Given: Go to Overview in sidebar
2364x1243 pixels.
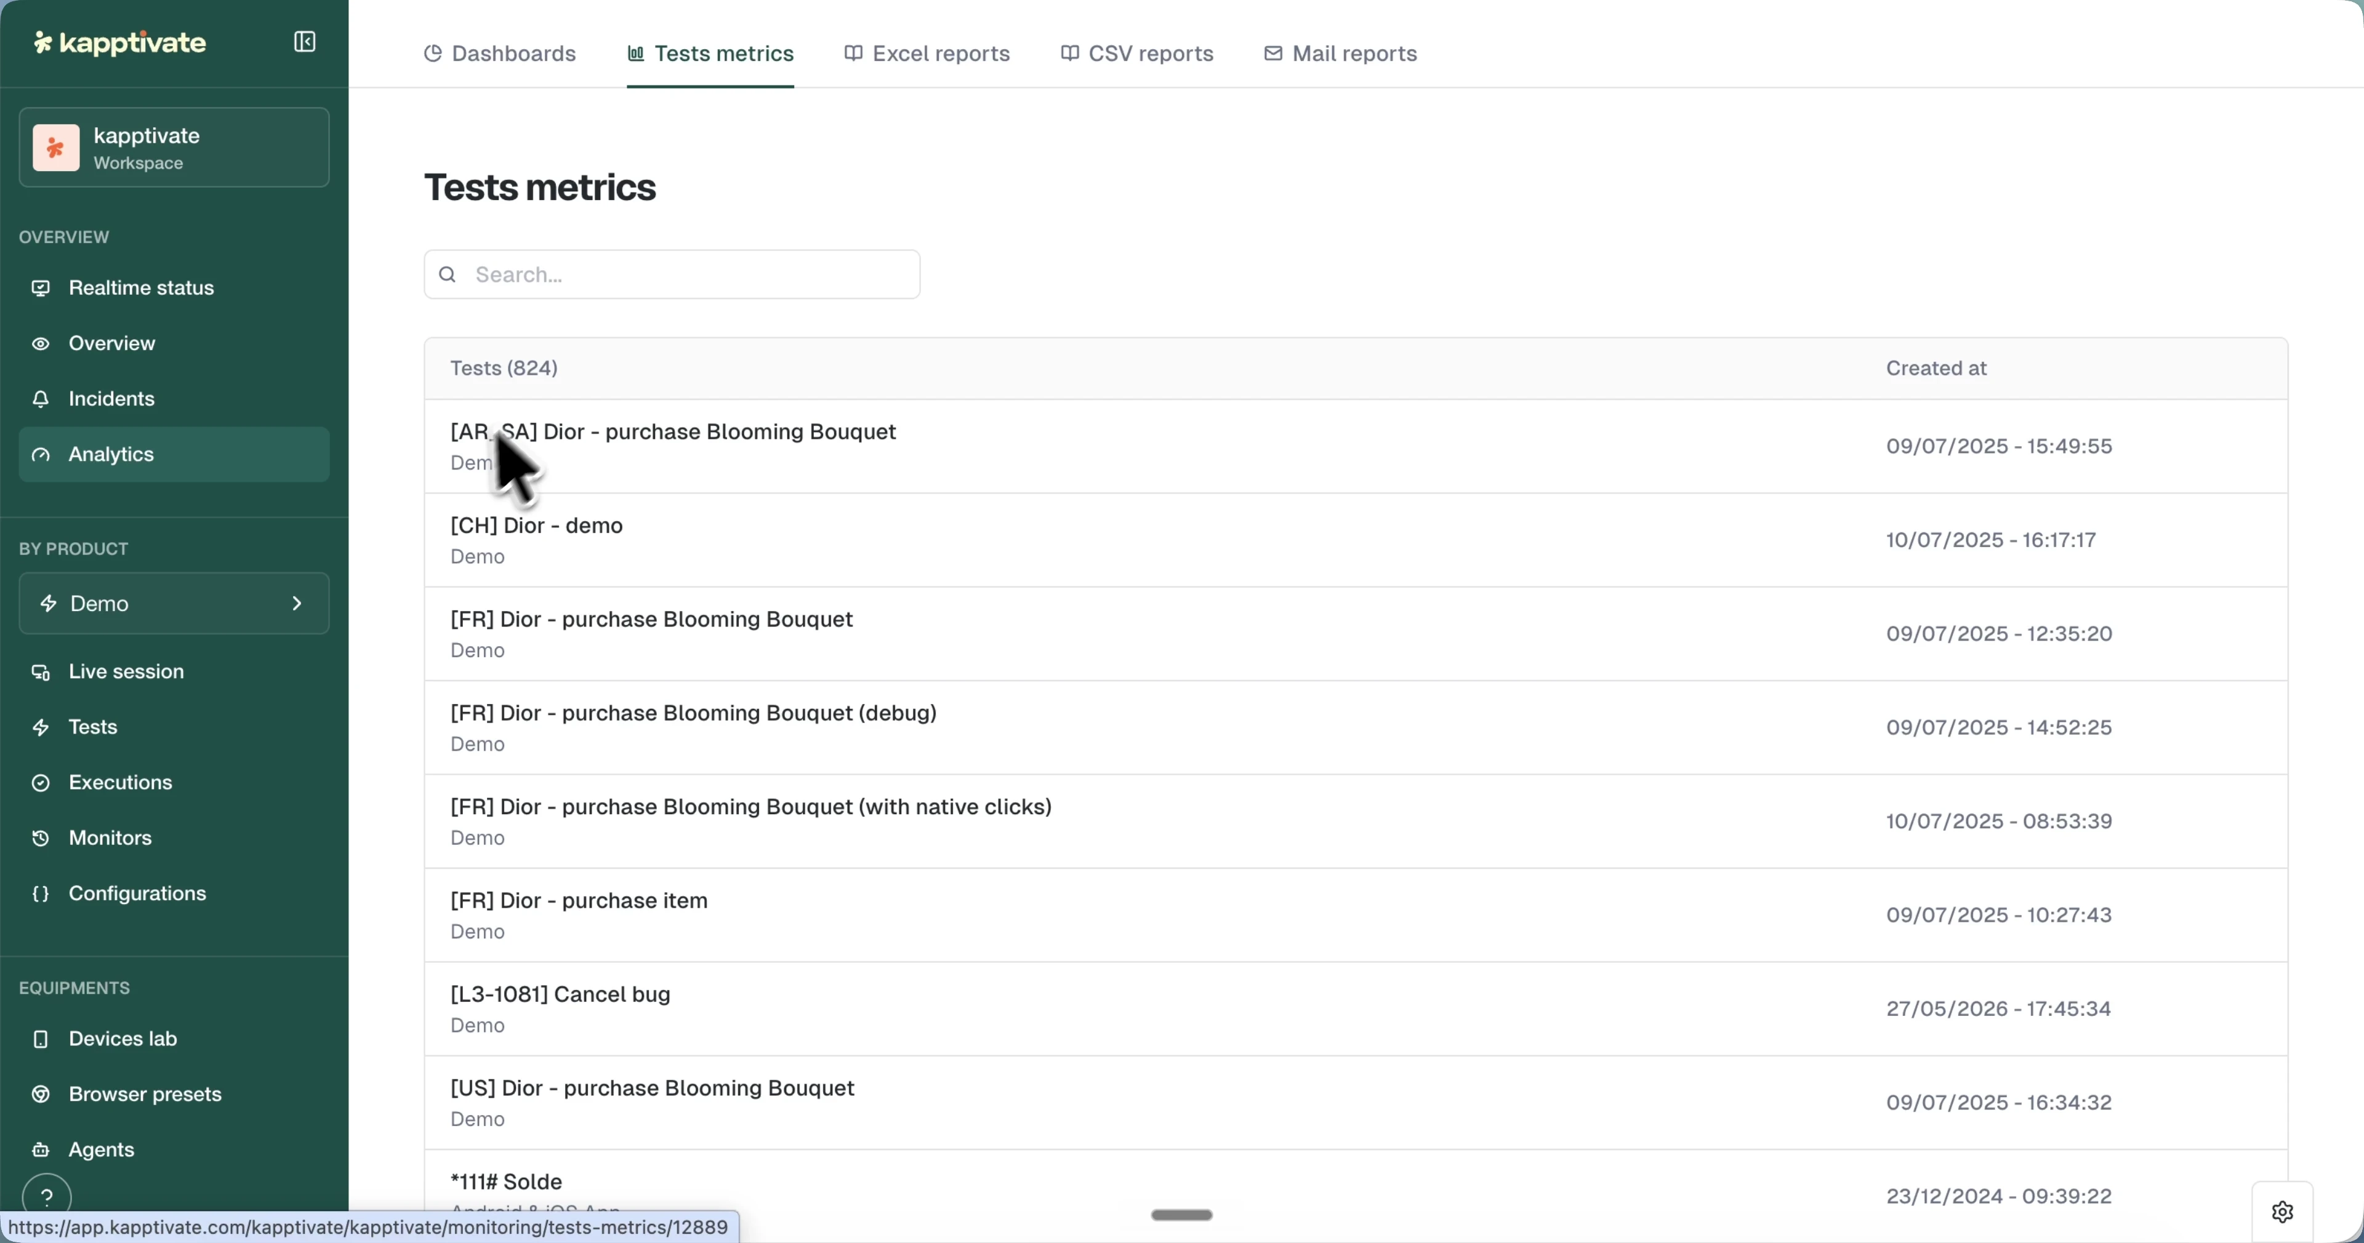Looking at the screenshot, I should 174,343.
